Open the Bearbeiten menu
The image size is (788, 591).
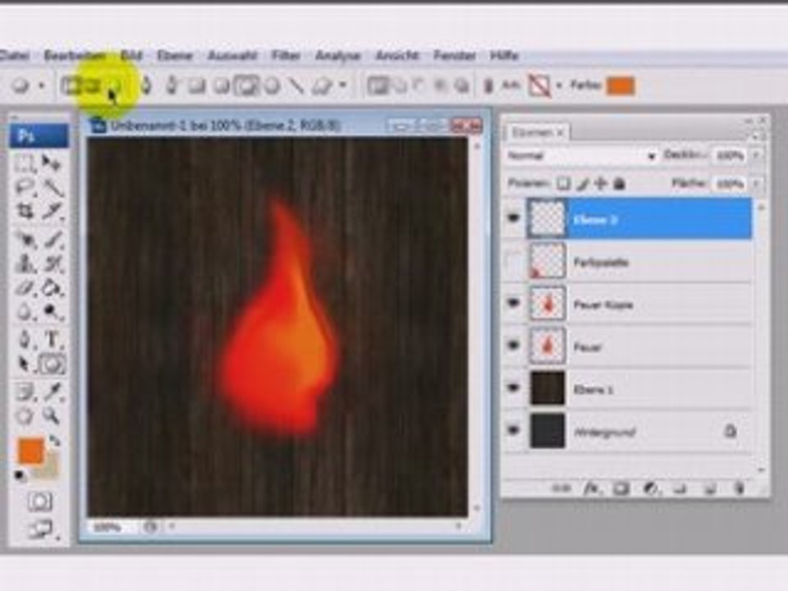point(75,56)
